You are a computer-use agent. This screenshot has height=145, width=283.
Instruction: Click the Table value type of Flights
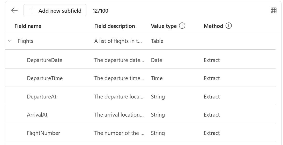[157, 41]
